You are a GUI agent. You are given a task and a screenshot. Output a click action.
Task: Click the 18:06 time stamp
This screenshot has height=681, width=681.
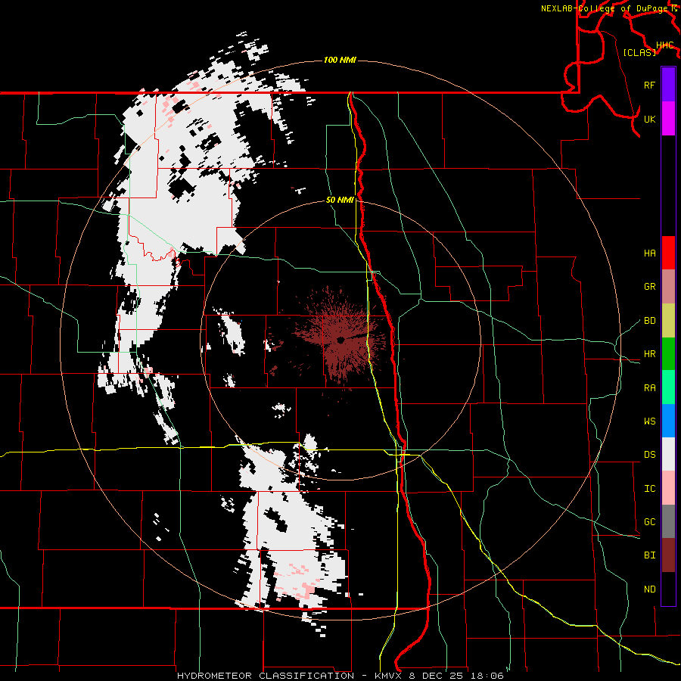click(487, 676)
